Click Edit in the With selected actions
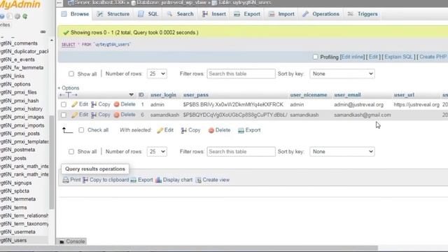448x252 pixels. (165, 130)
